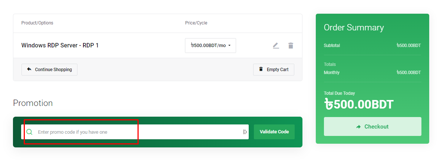Focus the promo code input field

click(135, 132)
